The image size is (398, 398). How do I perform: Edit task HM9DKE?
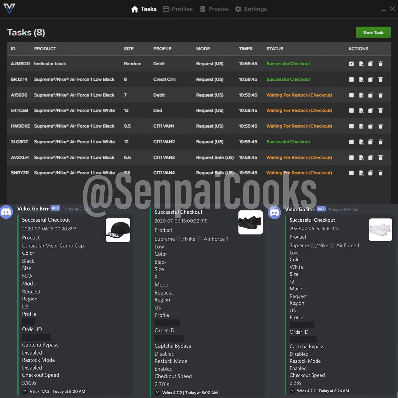coord(361,126)
